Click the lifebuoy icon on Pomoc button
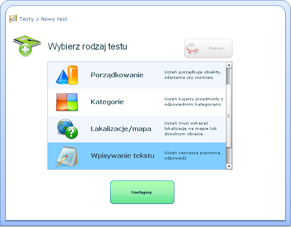 192,49
